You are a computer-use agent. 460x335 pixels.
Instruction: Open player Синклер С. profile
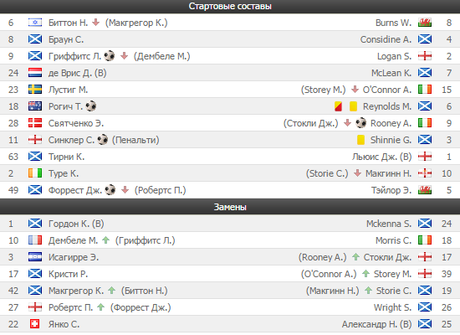[x=71, y=140]
